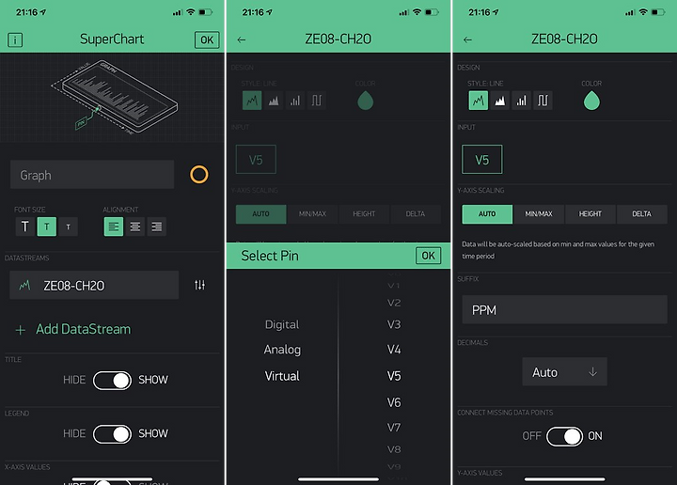Pick pin V8 in the picker
Viewport: 677px width, 485px height.
point(394,449)
